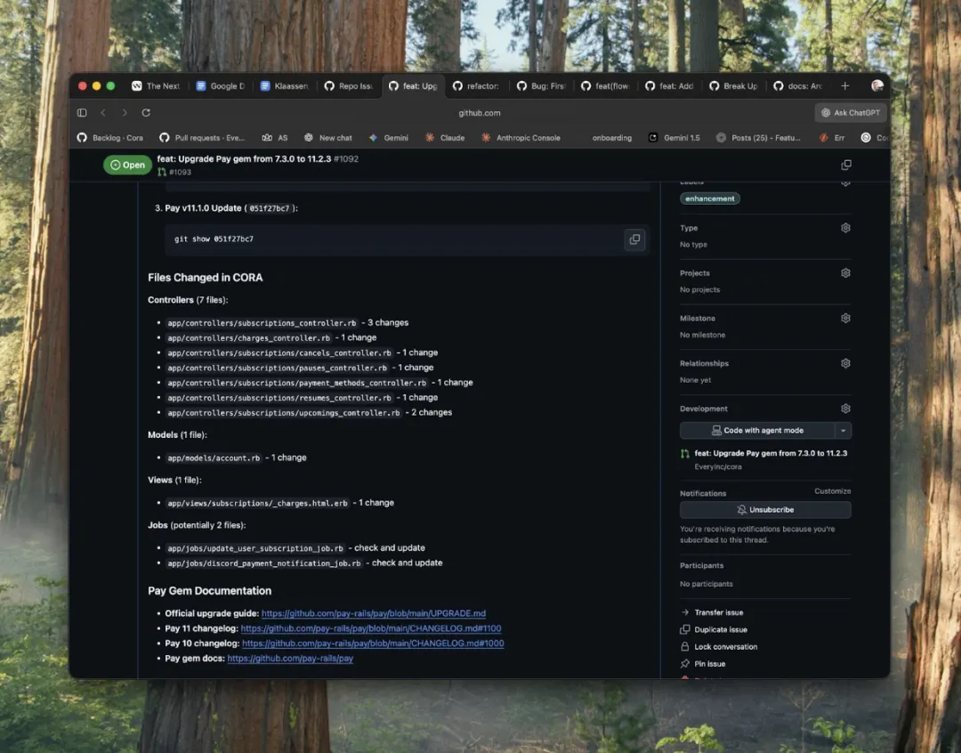The image size is (961, 753).
Task: Open the Relationships settings gear
Action: (845, 364)
